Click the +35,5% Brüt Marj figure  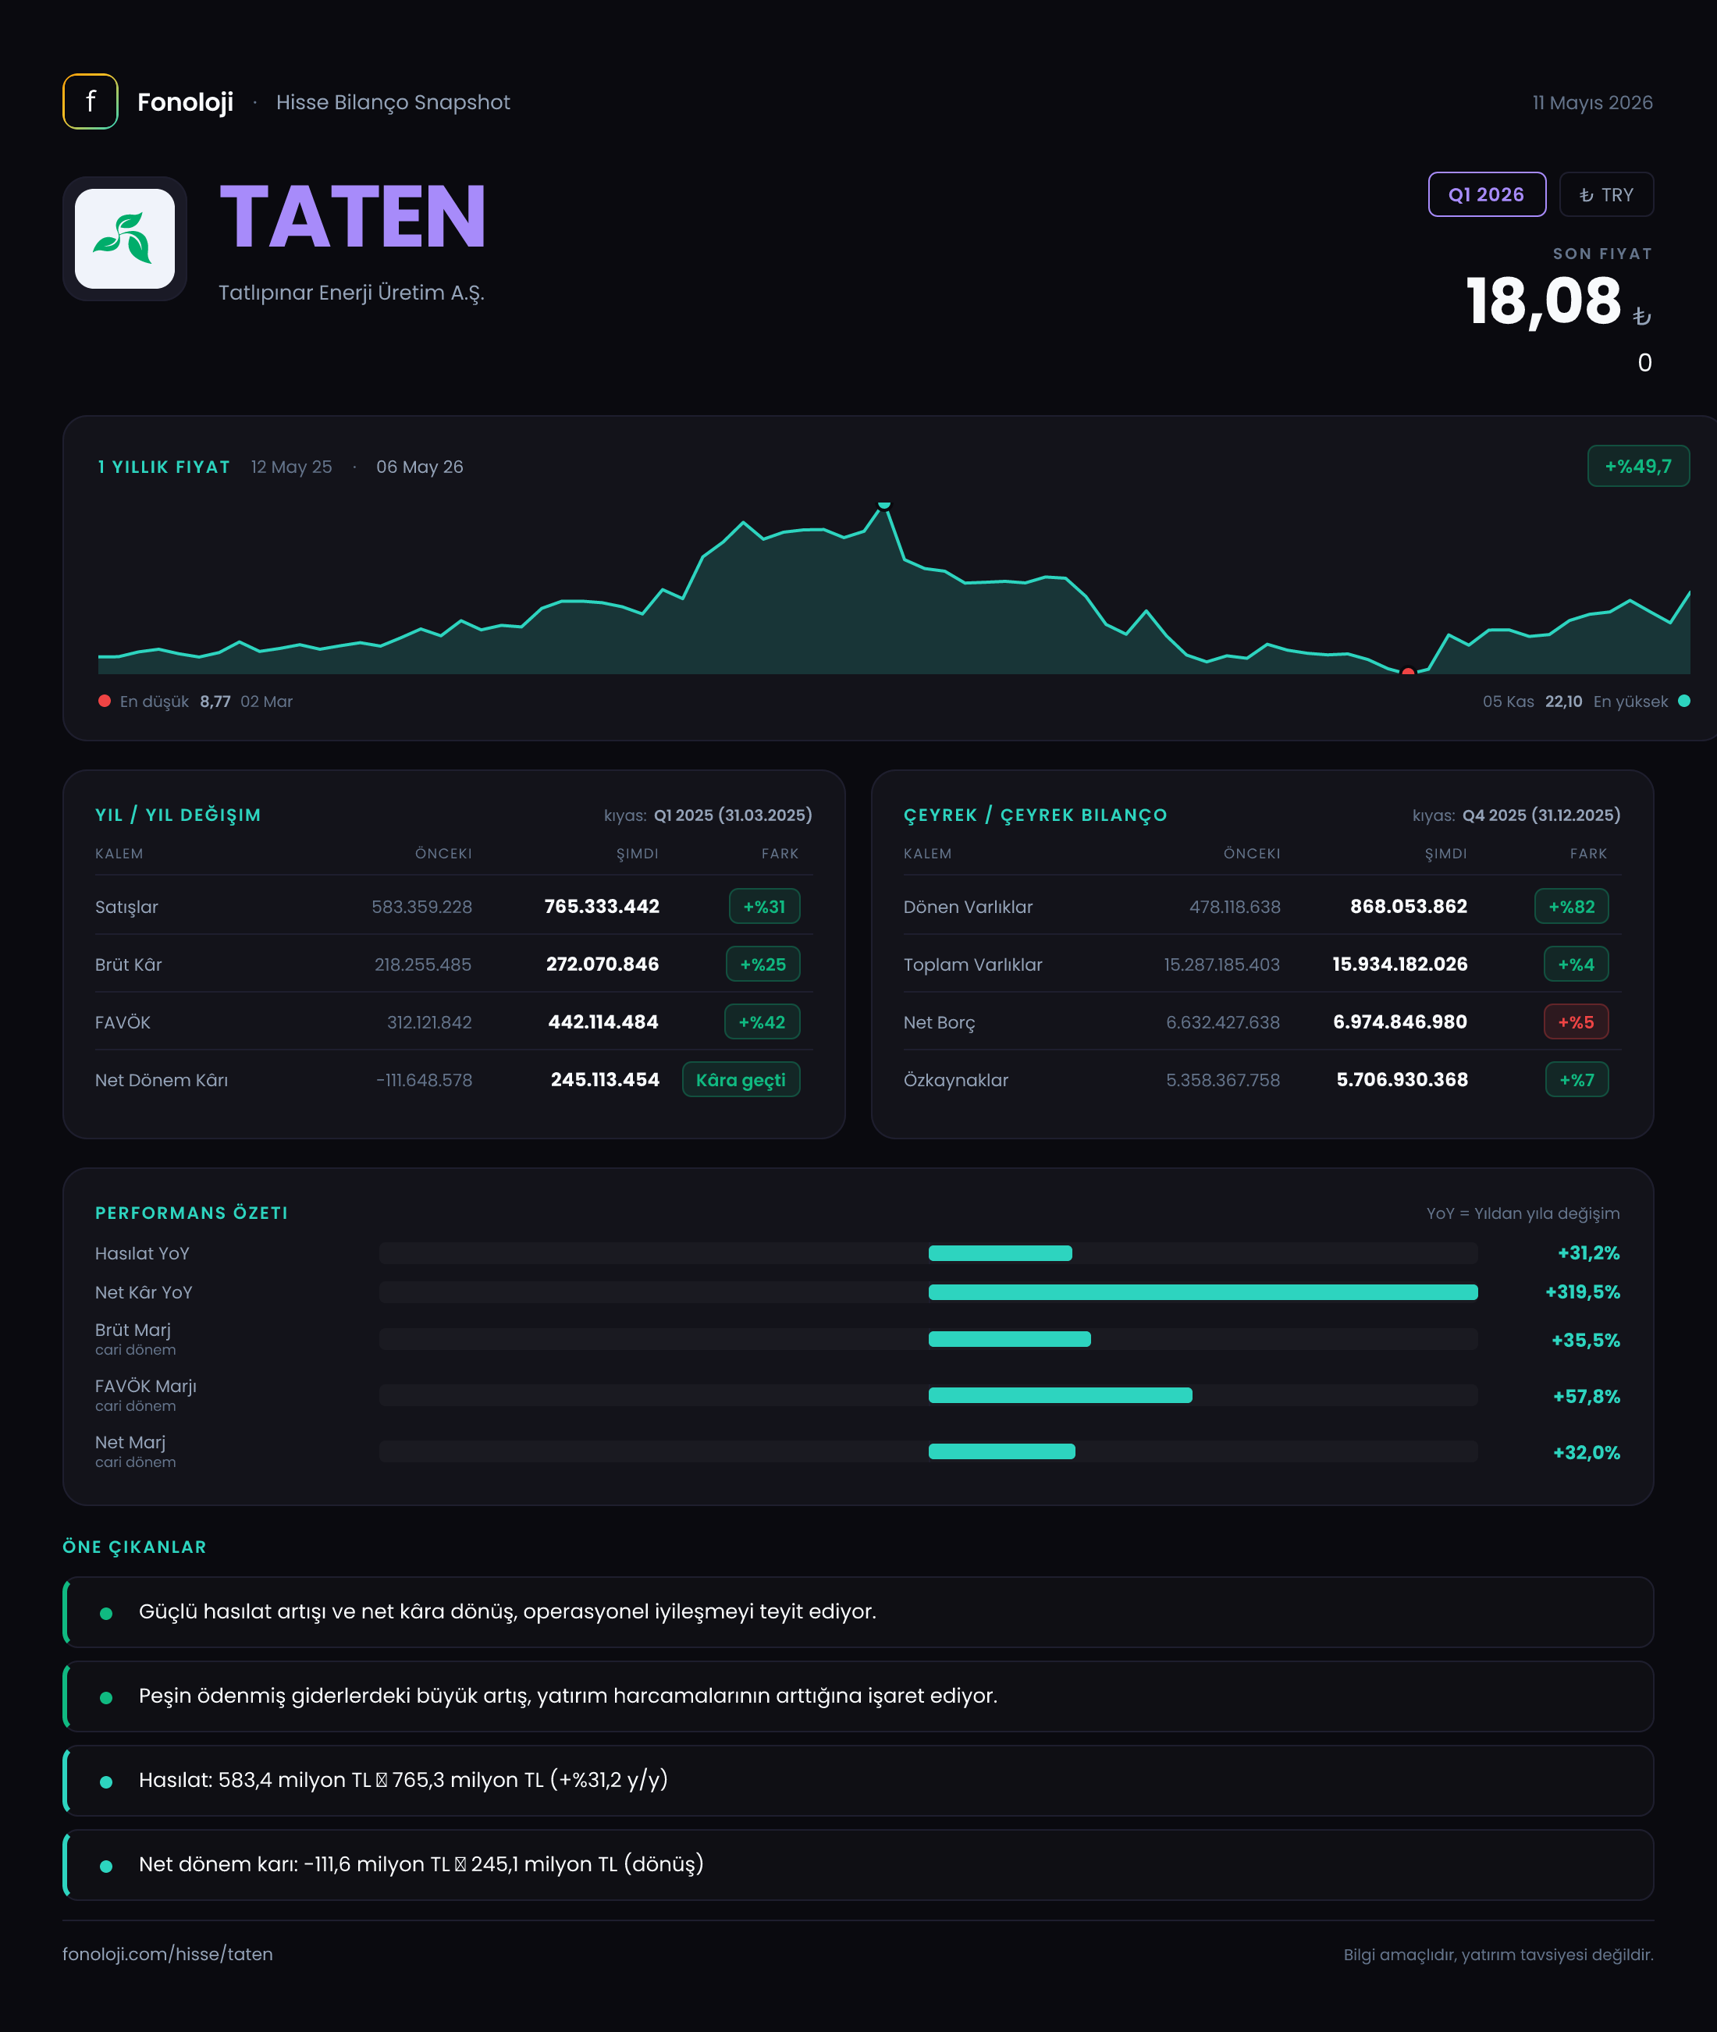click(x=1586, y=1340)
